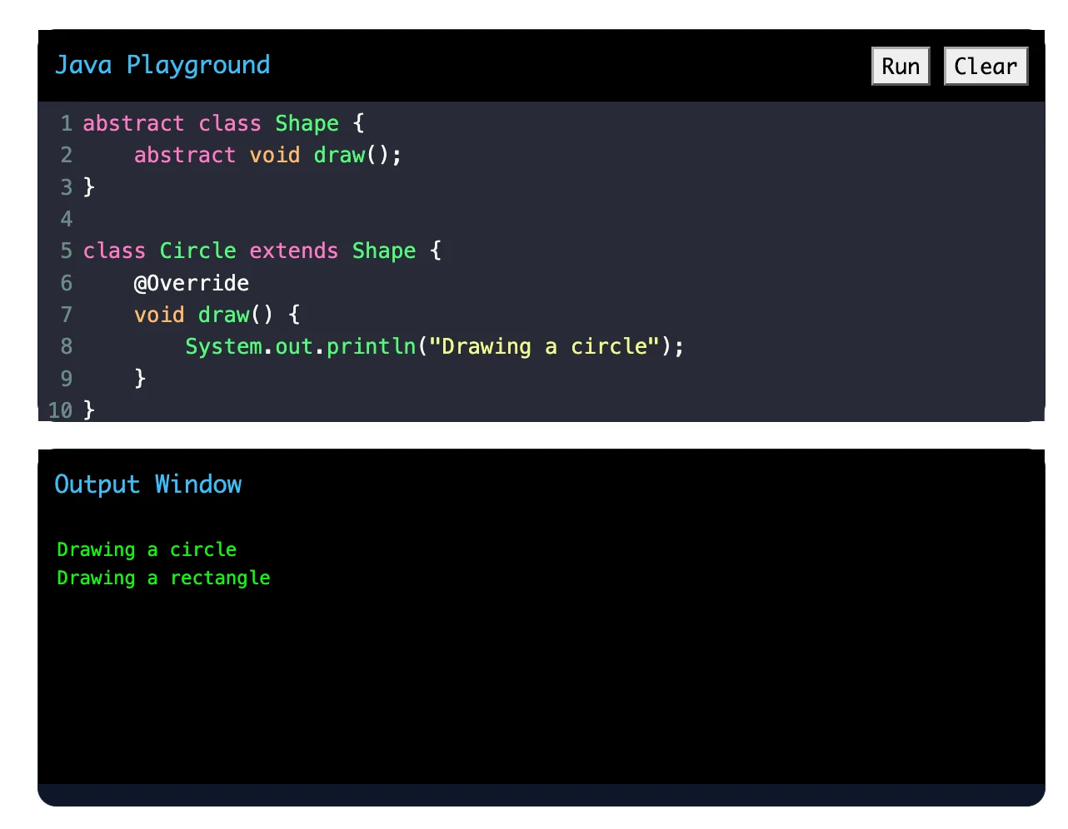The height and width of the screenshot is (829, 1068).
Task: Click the string "Drawing a circle" in code
Action: click(x=544, y=346)
